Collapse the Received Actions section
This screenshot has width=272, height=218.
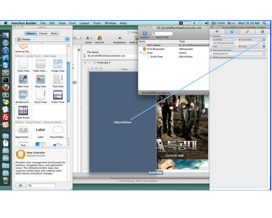pyautogui.click(x=211, y=50)
